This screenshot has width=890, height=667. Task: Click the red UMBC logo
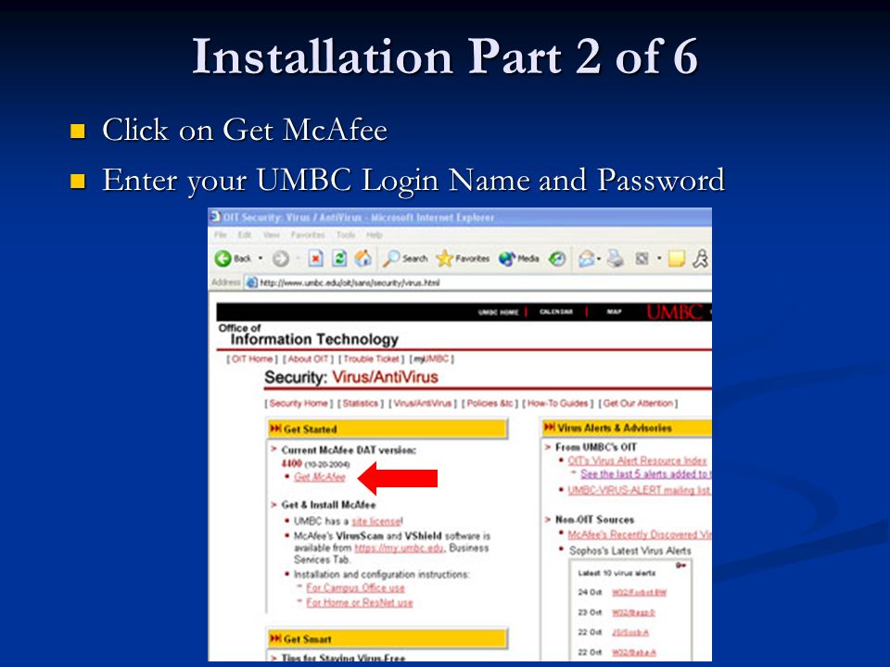click(674, 312)
